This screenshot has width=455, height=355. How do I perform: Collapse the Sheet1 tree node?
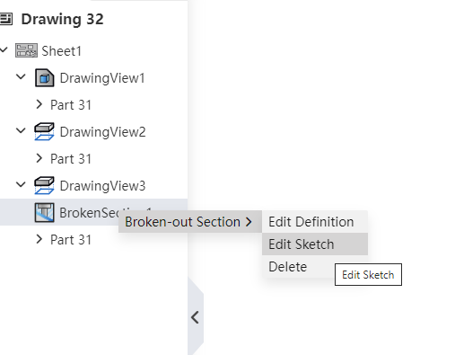point(4,49)
